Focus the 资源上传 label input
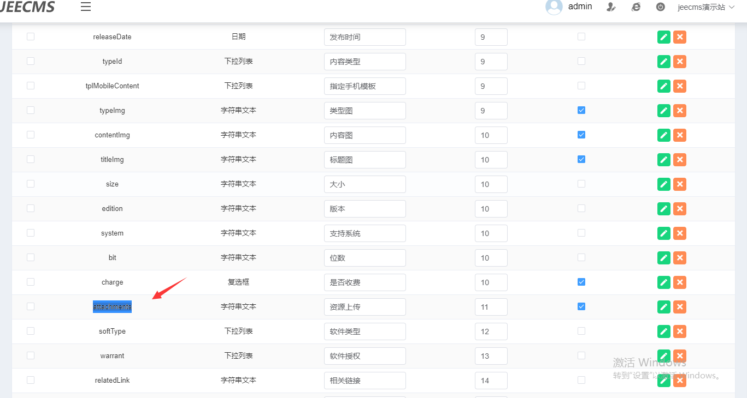Viewport: 747px width, 398px height. coord(365,307)
